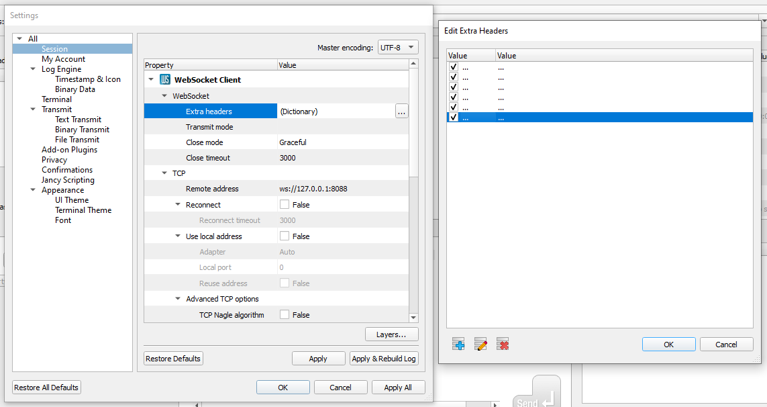The height and width of the screenshot is (407, 767).
Task: Toggle fourth header row checkbox
Action: 454,97
